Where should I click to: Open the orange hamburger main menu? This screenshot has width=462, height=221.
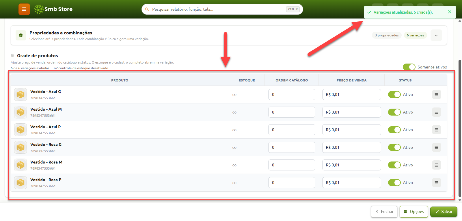pos(24,9)
